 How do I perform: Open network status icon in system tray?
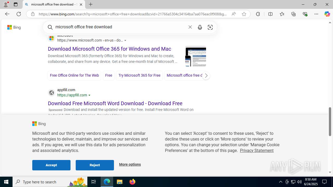click(x=293, y=182)
